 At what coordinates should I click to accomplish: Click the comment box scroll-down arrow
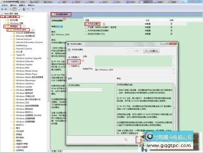point(174,65)
